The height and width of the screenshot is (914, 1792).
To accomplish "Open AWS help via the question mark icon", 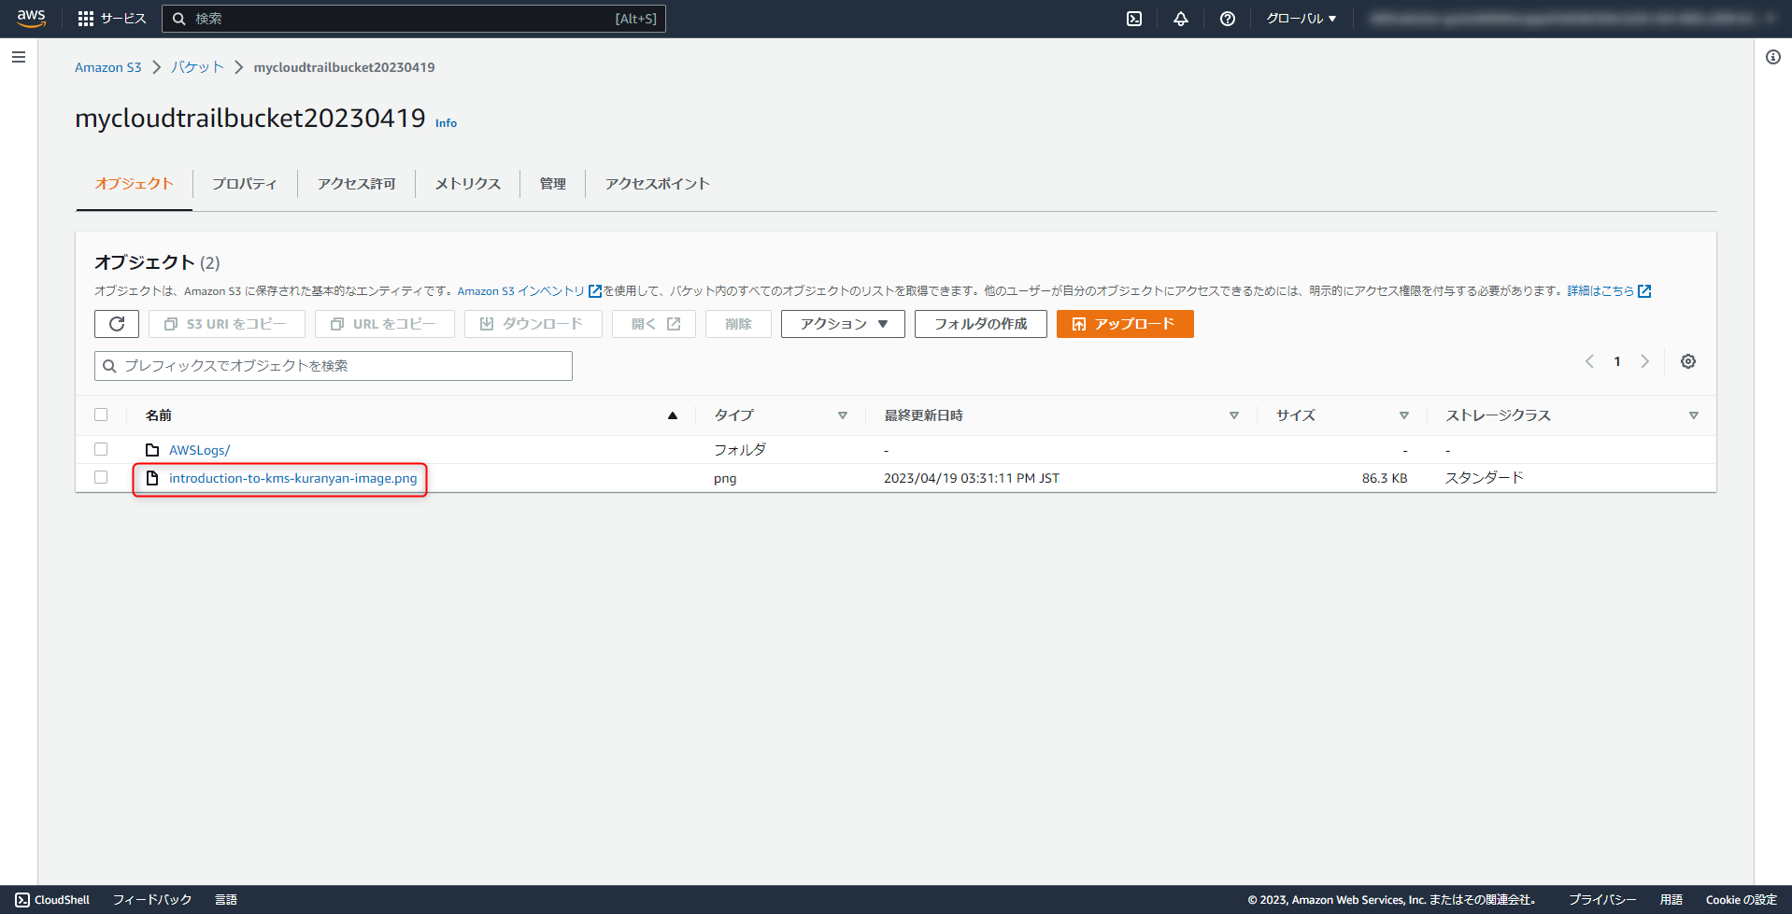I will coord(1227,18).
